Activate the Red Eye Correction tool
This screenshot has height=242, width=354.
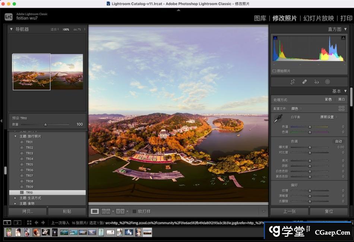coord(316,82)
